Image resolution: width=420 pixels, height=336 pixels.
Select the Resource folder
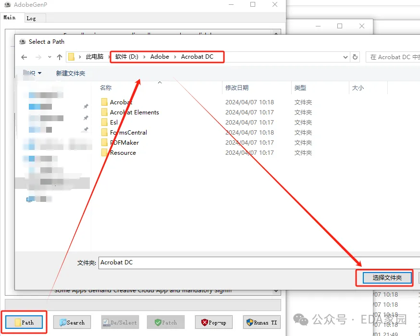coord(123,153)
